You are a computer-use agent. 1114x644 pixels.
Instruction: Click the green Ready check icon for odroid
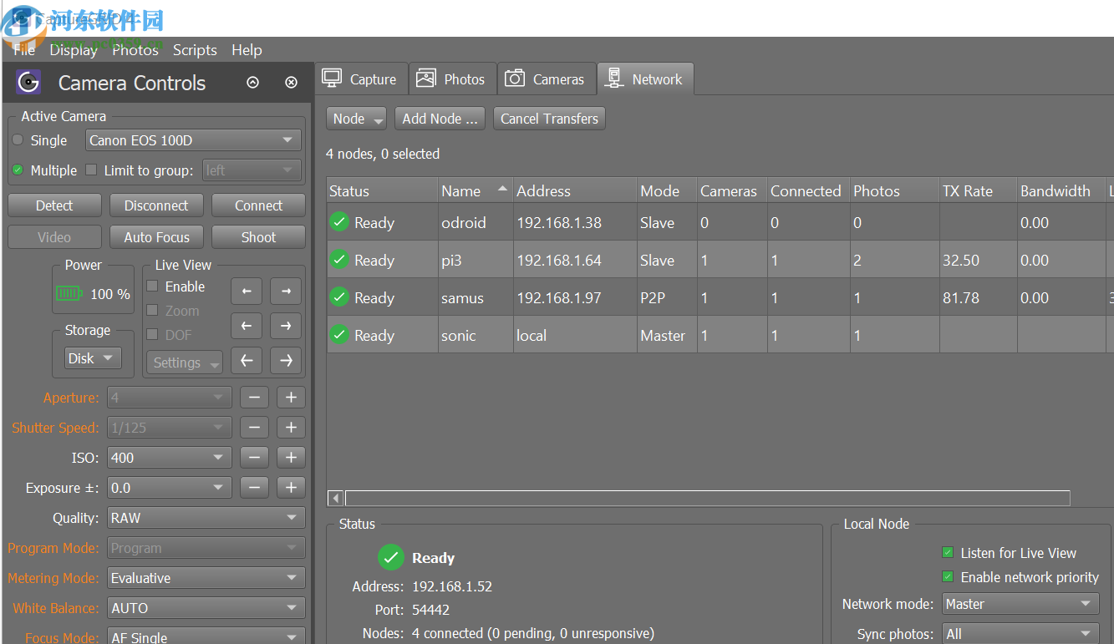click(x=339, y=222)
